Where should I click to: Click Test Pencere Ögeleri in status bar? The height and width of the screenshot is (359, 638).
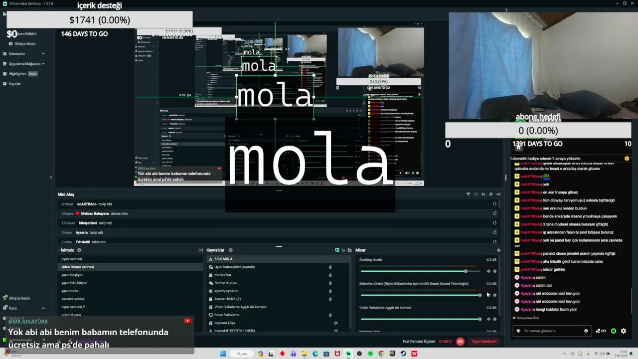click(x=419, y=342)
